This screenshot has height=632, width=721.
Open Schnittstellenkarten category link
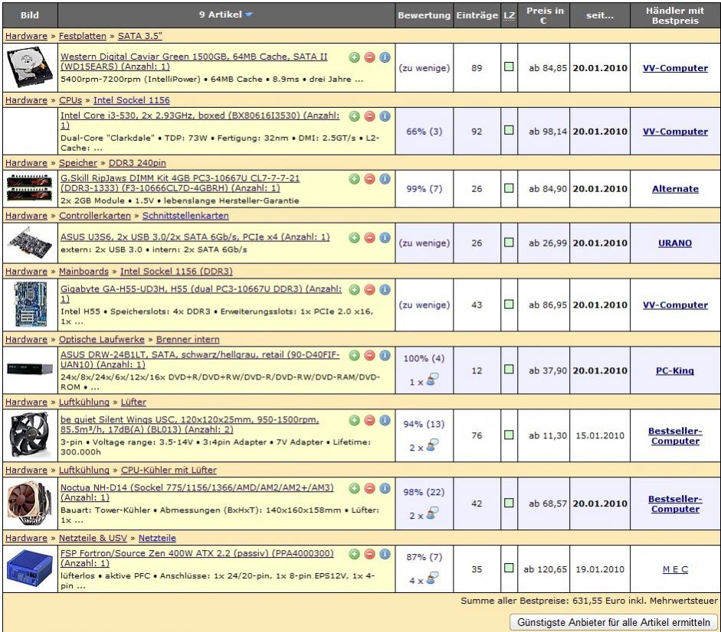(185, 216)
